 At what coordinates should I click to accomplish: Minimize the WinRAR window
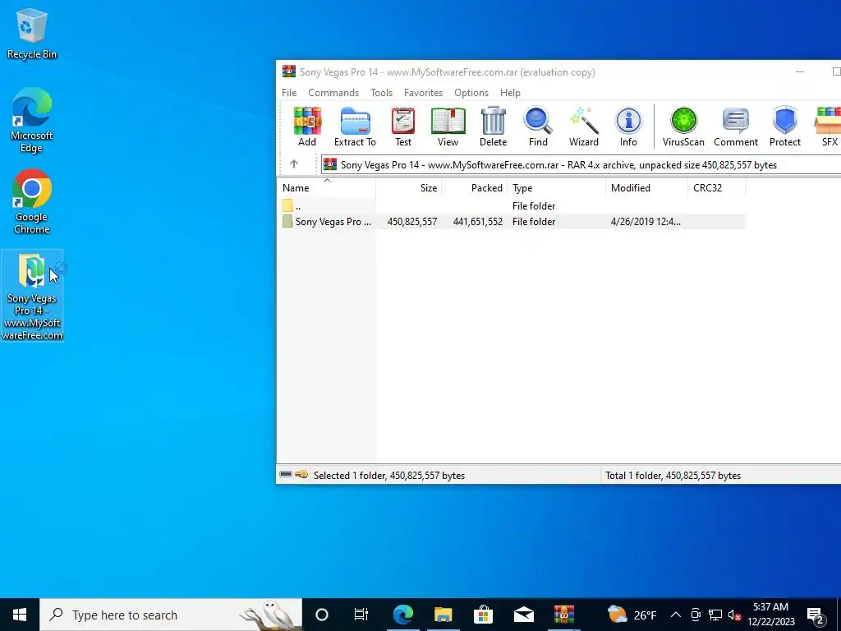pyautogui.click(x=800, y=72)
